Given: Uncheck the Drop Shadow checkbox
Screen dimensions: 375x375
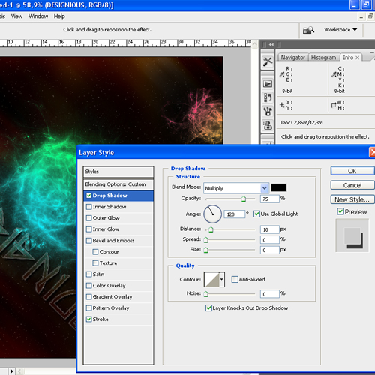Looking at the screenshot, I should point(88,196).
